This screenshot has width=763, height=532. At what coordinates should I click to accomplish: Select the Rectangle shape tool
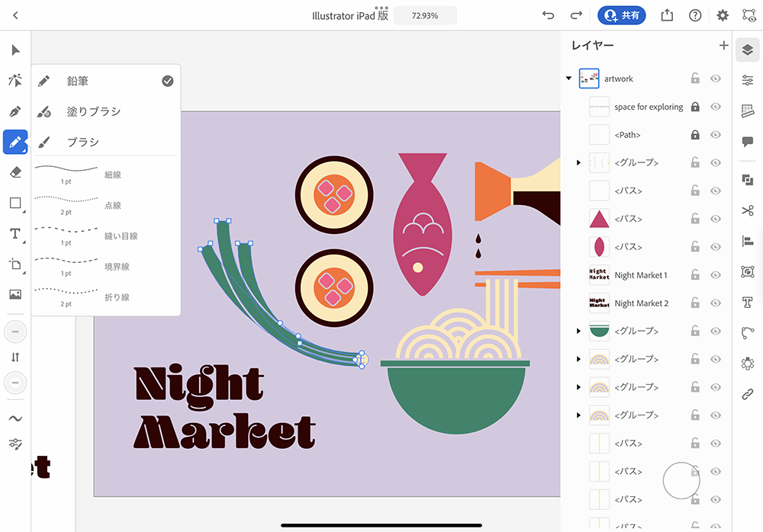pos(15,203)
